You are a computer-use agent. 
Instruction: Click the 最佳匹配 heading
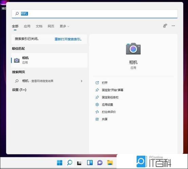click(18, 48)
